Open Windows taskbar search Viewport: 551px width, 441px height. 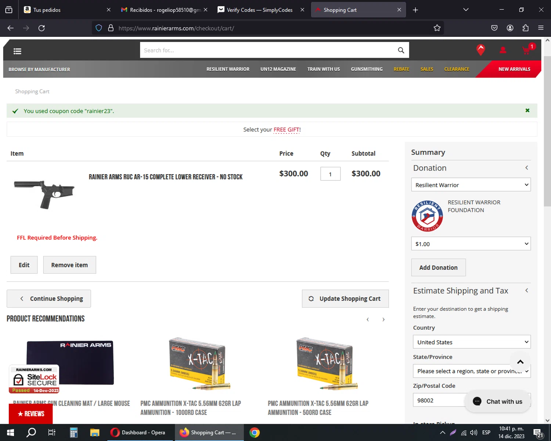(31, 433)
